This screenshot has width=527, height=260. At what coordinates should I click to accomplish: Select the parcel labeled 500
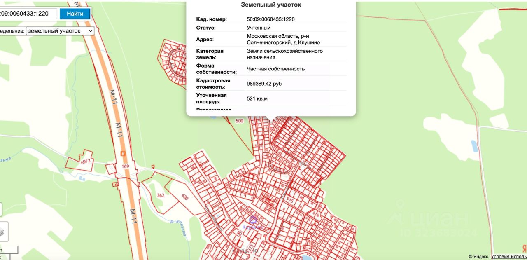[x=239, y=121]
